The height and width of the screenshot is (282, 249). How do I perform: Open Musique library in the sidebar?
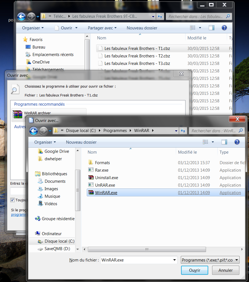pos(52,196)
